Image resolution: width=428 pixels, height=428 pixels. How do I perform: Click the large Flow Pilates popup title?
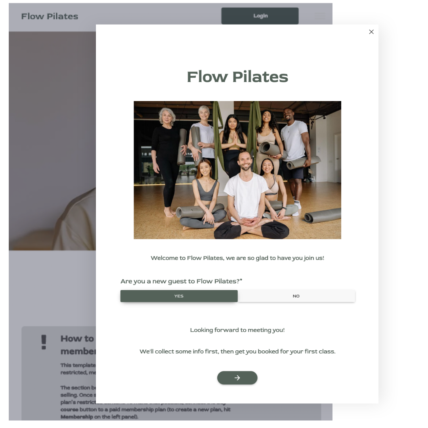coord(237,77)
